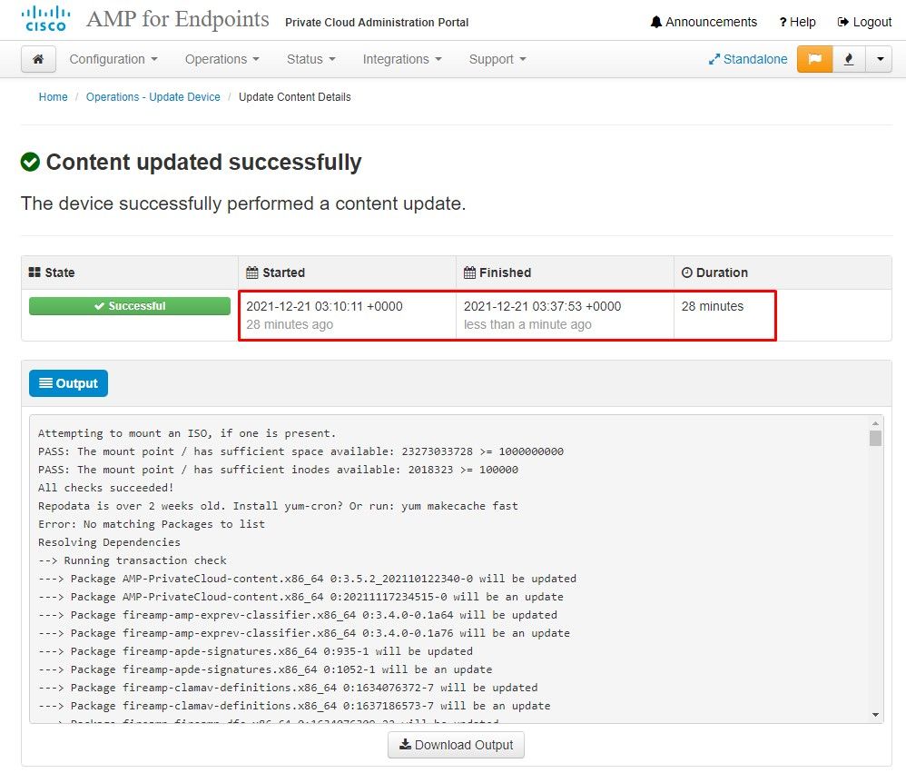Go to Operations - Update Device breadcrumb

pyautogui.click(x=153, y=97)
